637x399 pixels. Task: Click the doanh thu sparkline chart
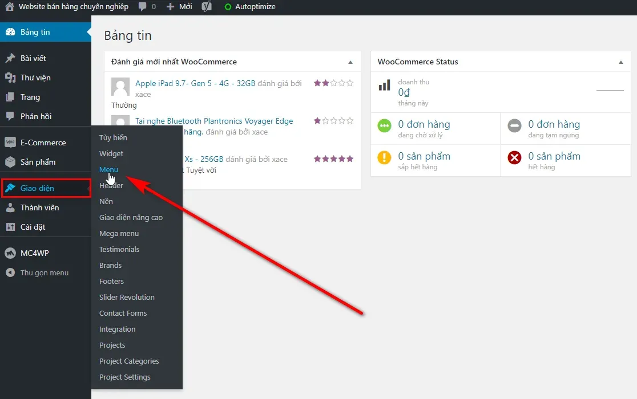point(610,91)
